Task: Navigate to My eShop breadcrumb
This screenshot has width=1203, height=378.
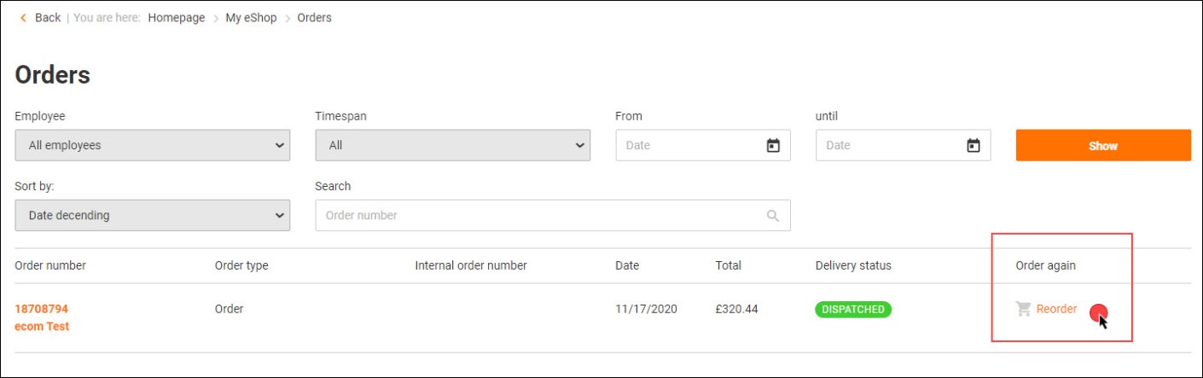Action: tap(251, 18)
